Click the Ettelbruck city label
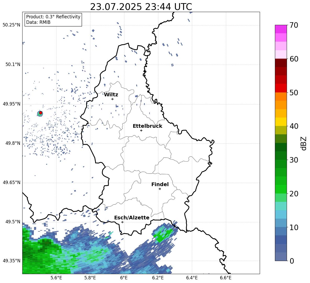The image size is (310, 283). [147, 126]
